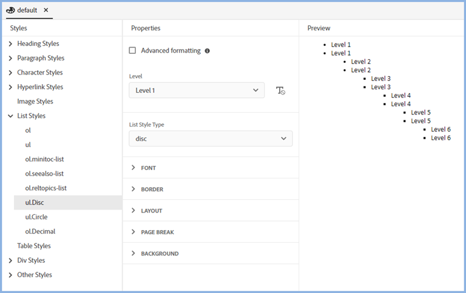This screenshot has width=466, height=293.
Task: Select the Image Styles item
Action: 35,101
